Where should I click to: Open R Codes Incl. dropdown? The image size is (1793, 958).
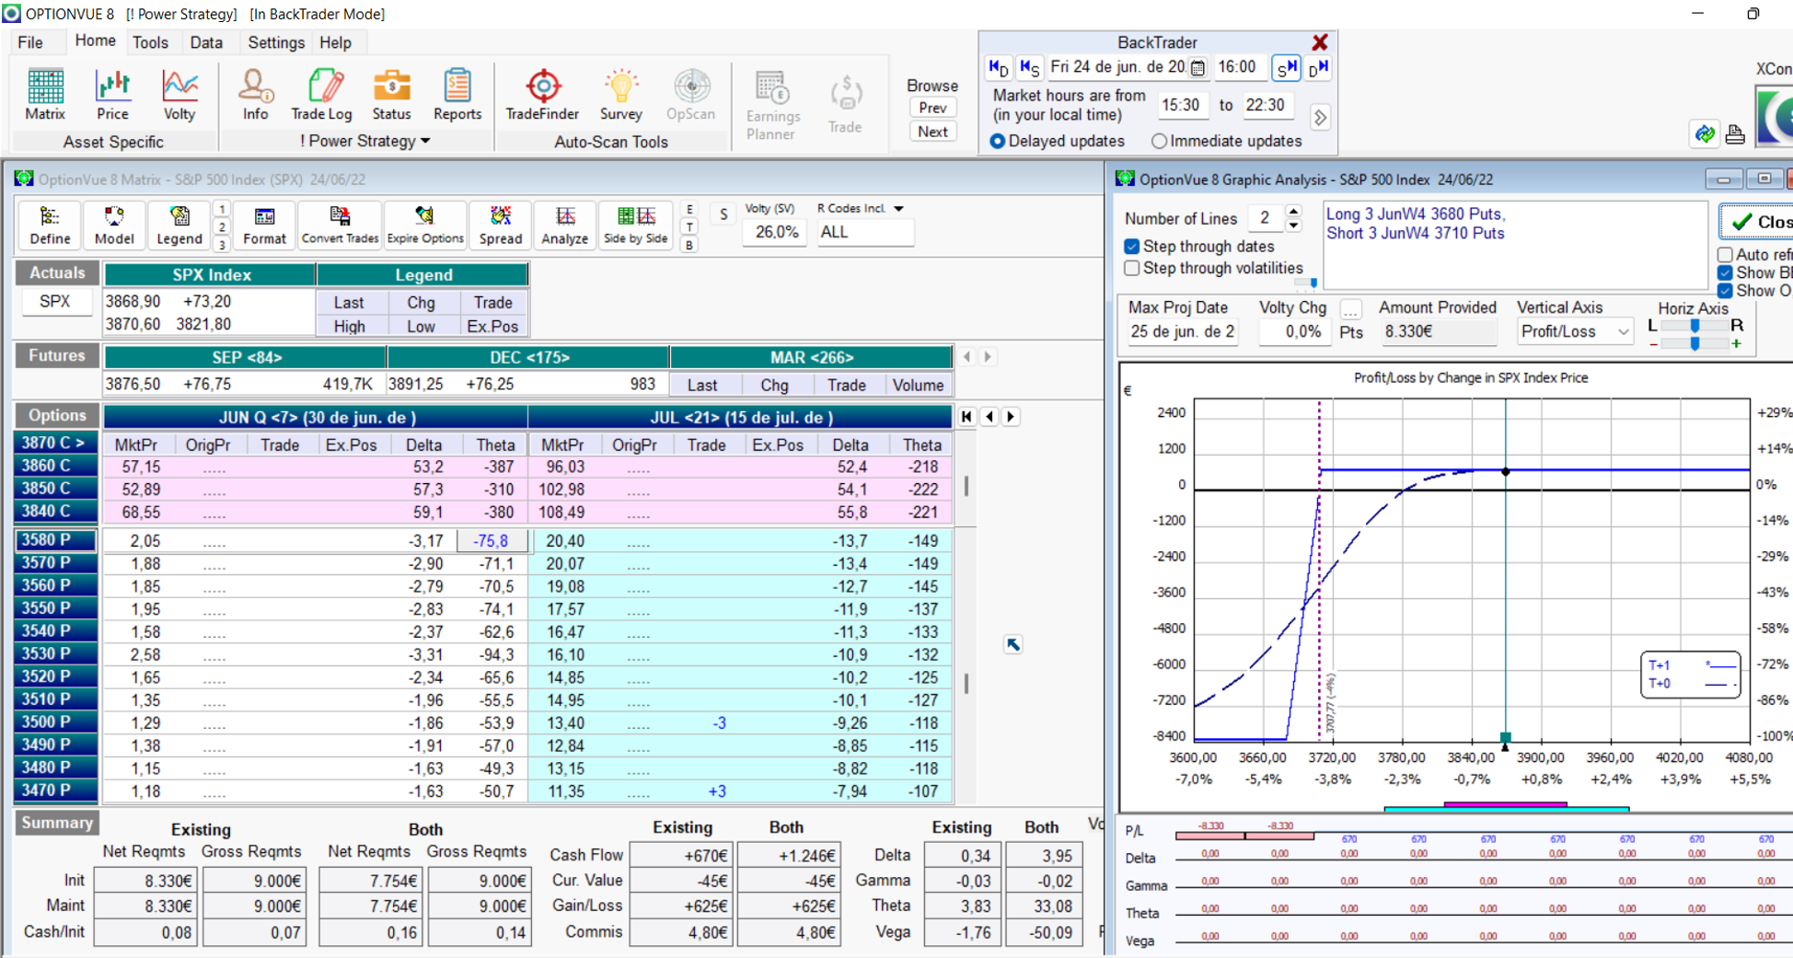[x=898, y=209]
